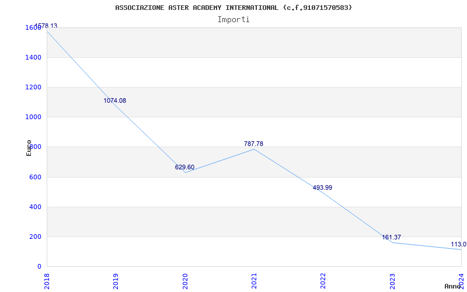
Task: Click the 493.99 data label
Action: click(322, 187)
